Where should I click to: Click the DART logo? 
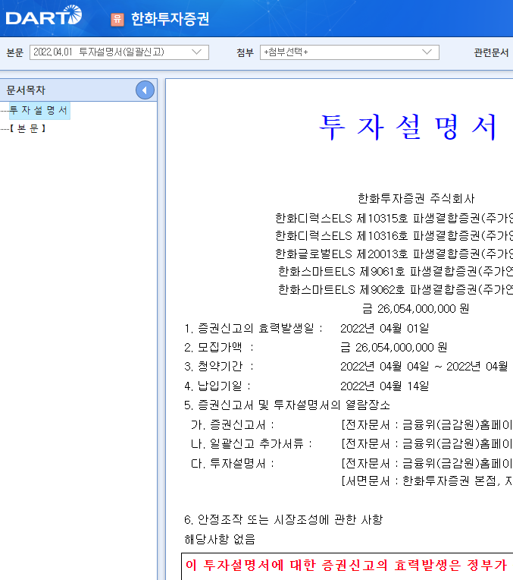coord(44,15)
